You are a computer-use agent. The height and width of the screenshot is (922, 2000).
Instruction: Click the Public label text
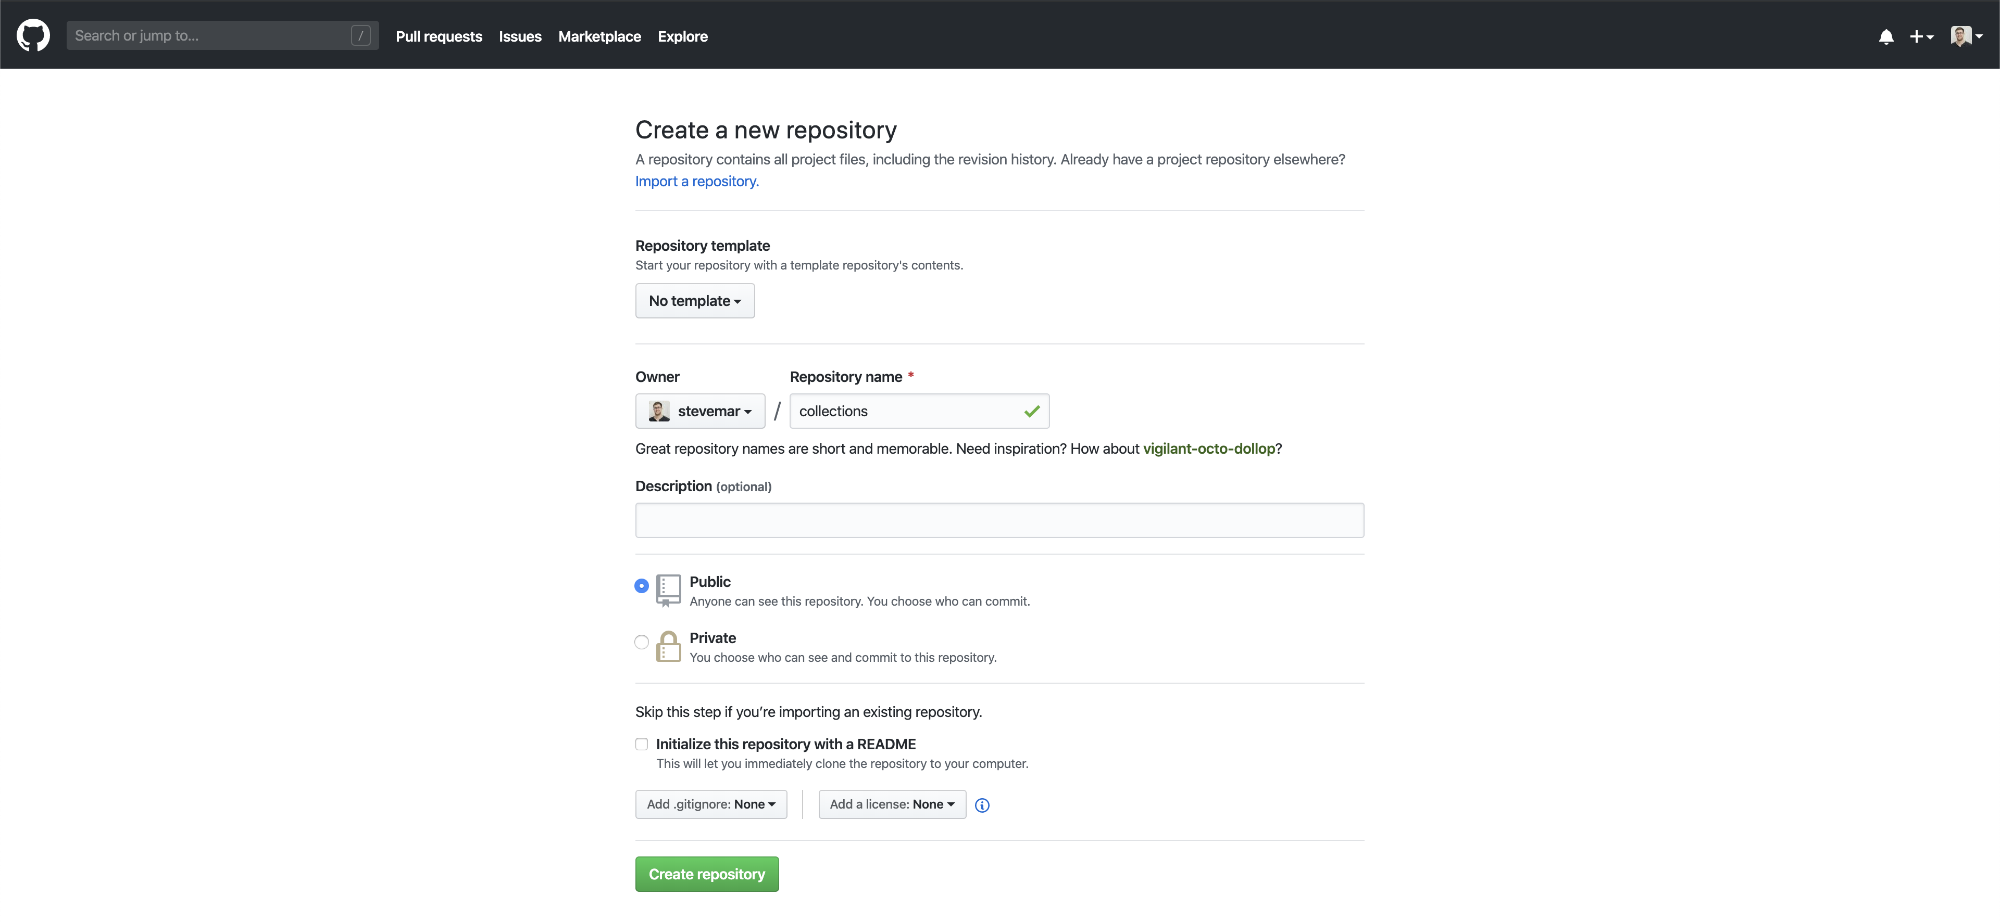[x=709, y=582]
